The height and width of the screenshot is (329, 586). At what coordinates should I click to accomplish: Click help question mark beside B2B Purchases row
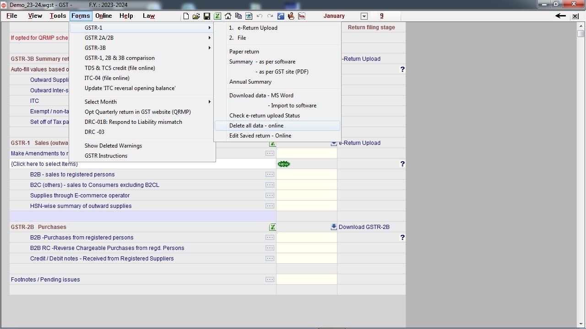coord(402,238)
